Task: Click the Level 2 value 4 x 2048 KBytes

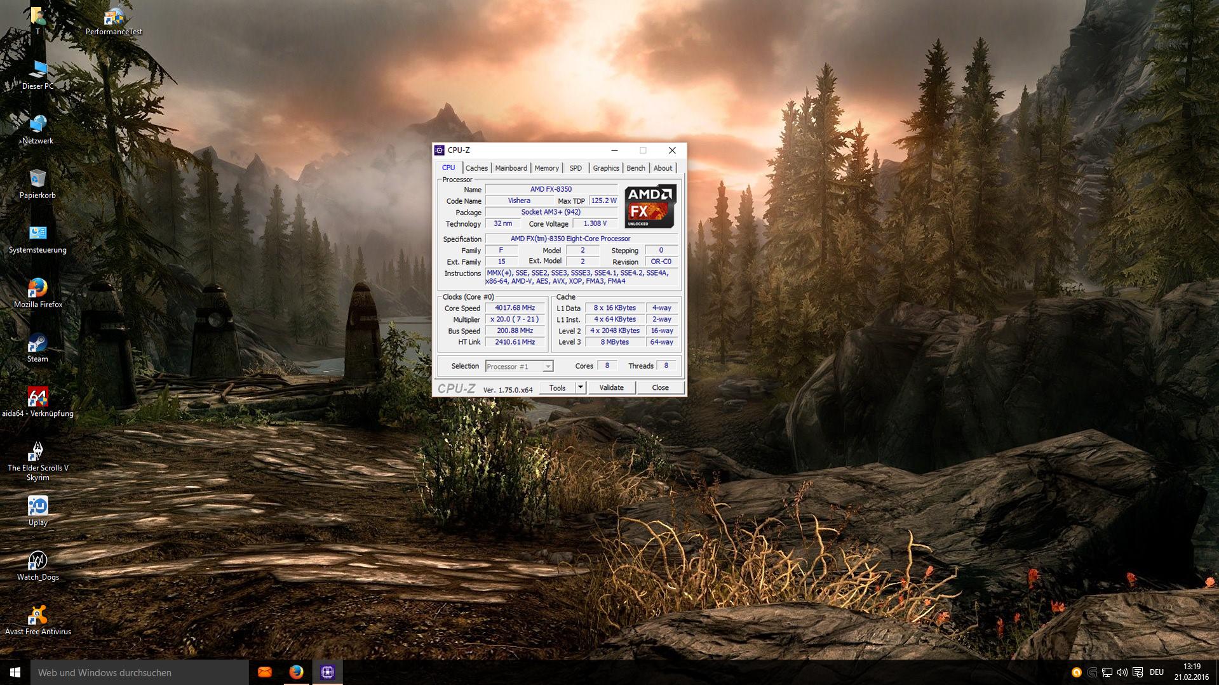Action: (x=614, y=331)
